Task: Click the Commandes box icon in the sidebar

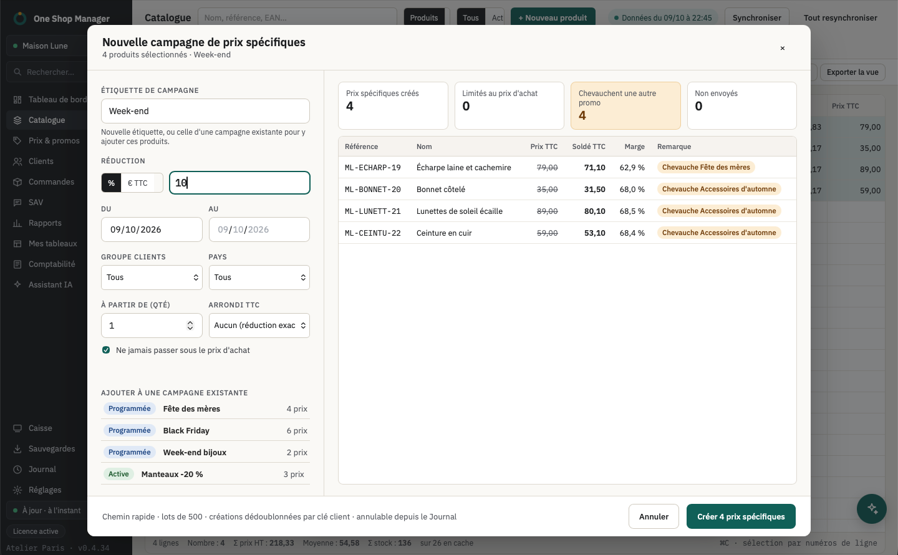Action: tap(17, 182)
